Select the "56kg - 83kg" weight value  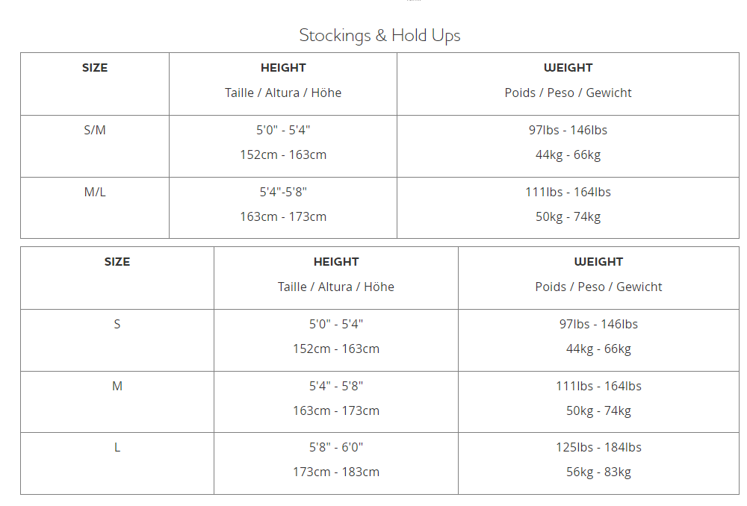point(598,472)
